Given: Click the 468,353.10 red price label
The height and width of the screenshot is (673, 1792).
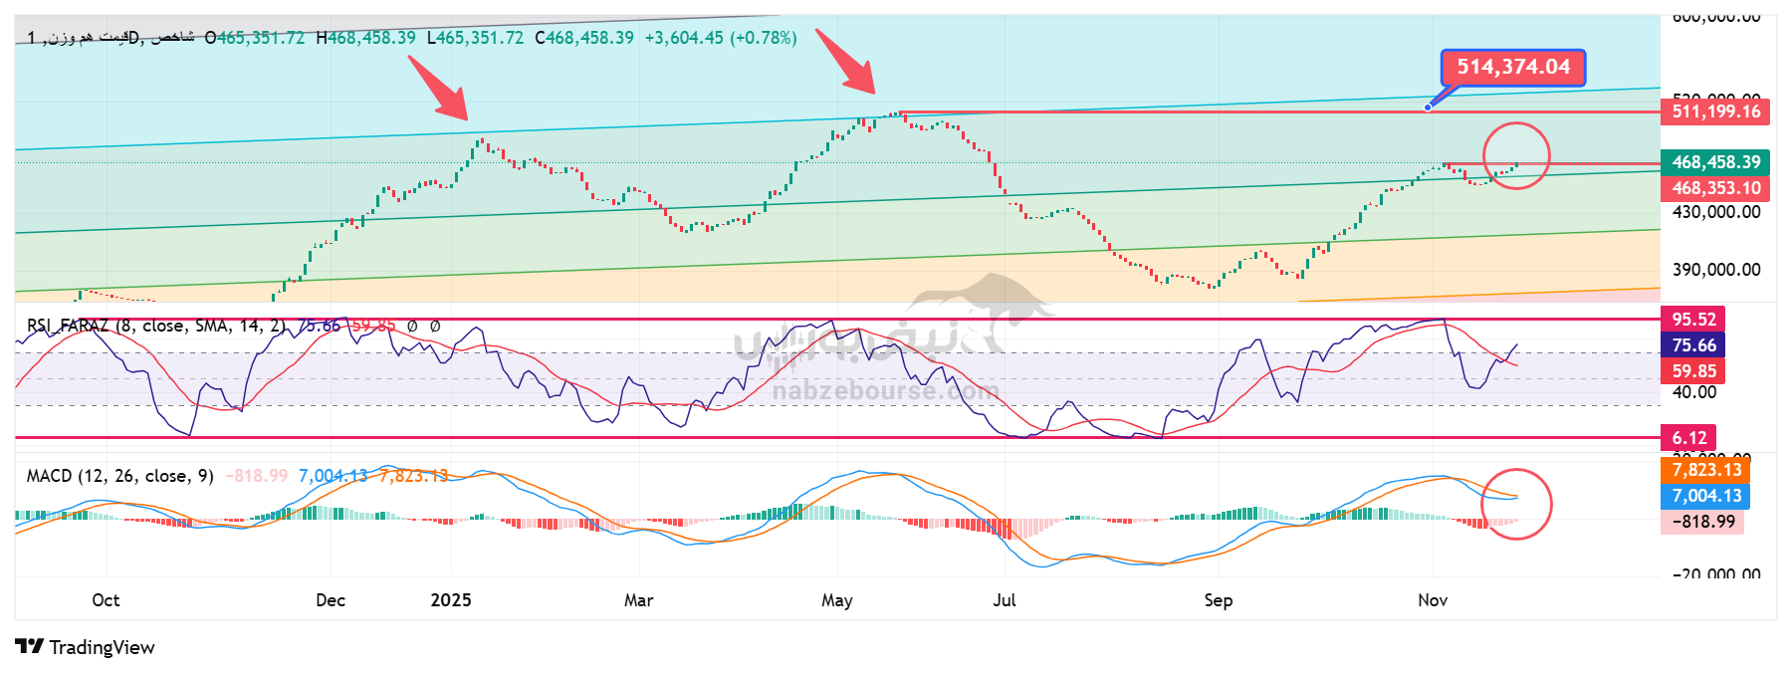Looking at the screenshot, I should click(x=1715, y=188).
